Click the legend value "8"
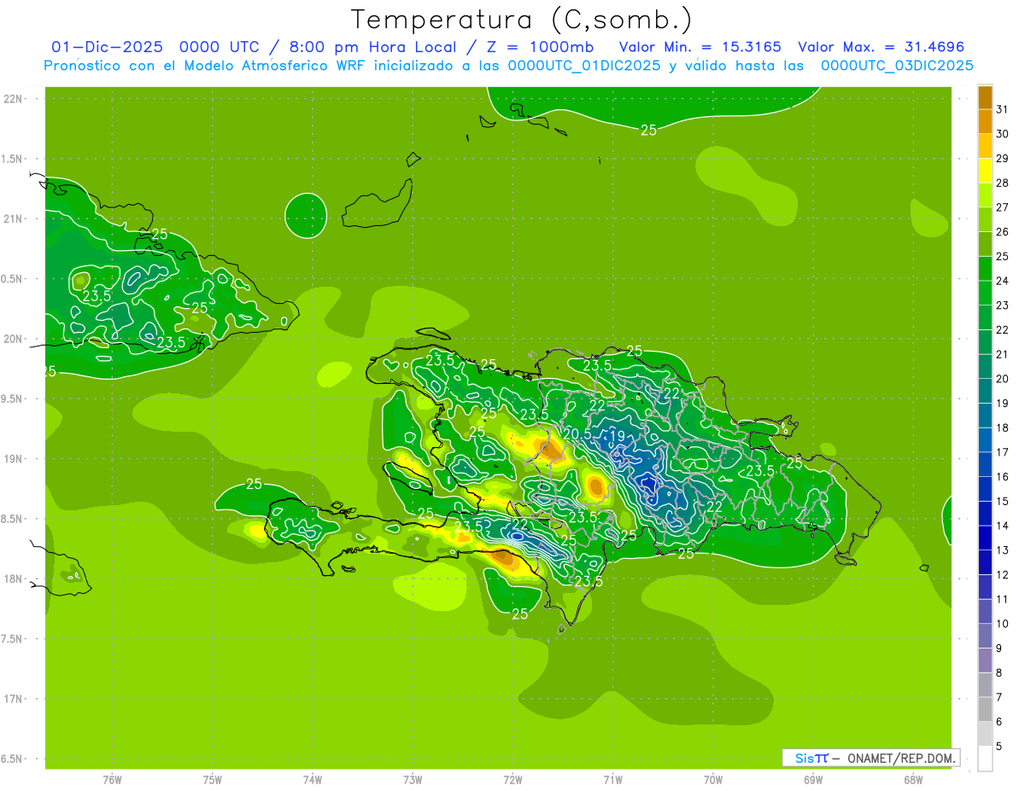This screenshot has width=1025, height=791. pos(999,672)
